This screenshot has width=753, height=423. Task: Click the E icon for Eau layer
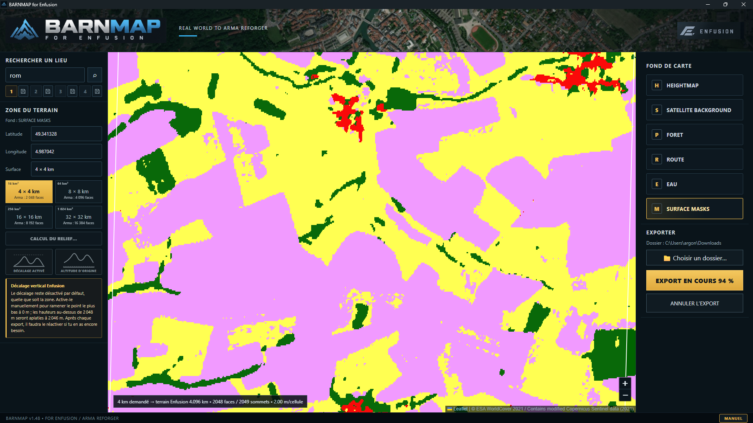click(657, 184)
